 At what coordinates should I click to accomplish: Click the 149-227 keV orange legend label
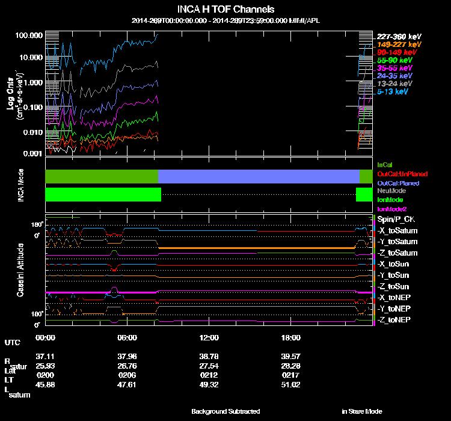point(399,45)
